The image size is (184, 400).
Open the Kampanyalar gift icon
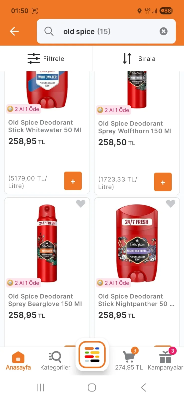[165, 360]
